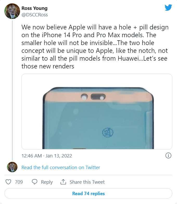Click the share arrow icon
Viewport: 177px width, 204px height.
(63, 182)
